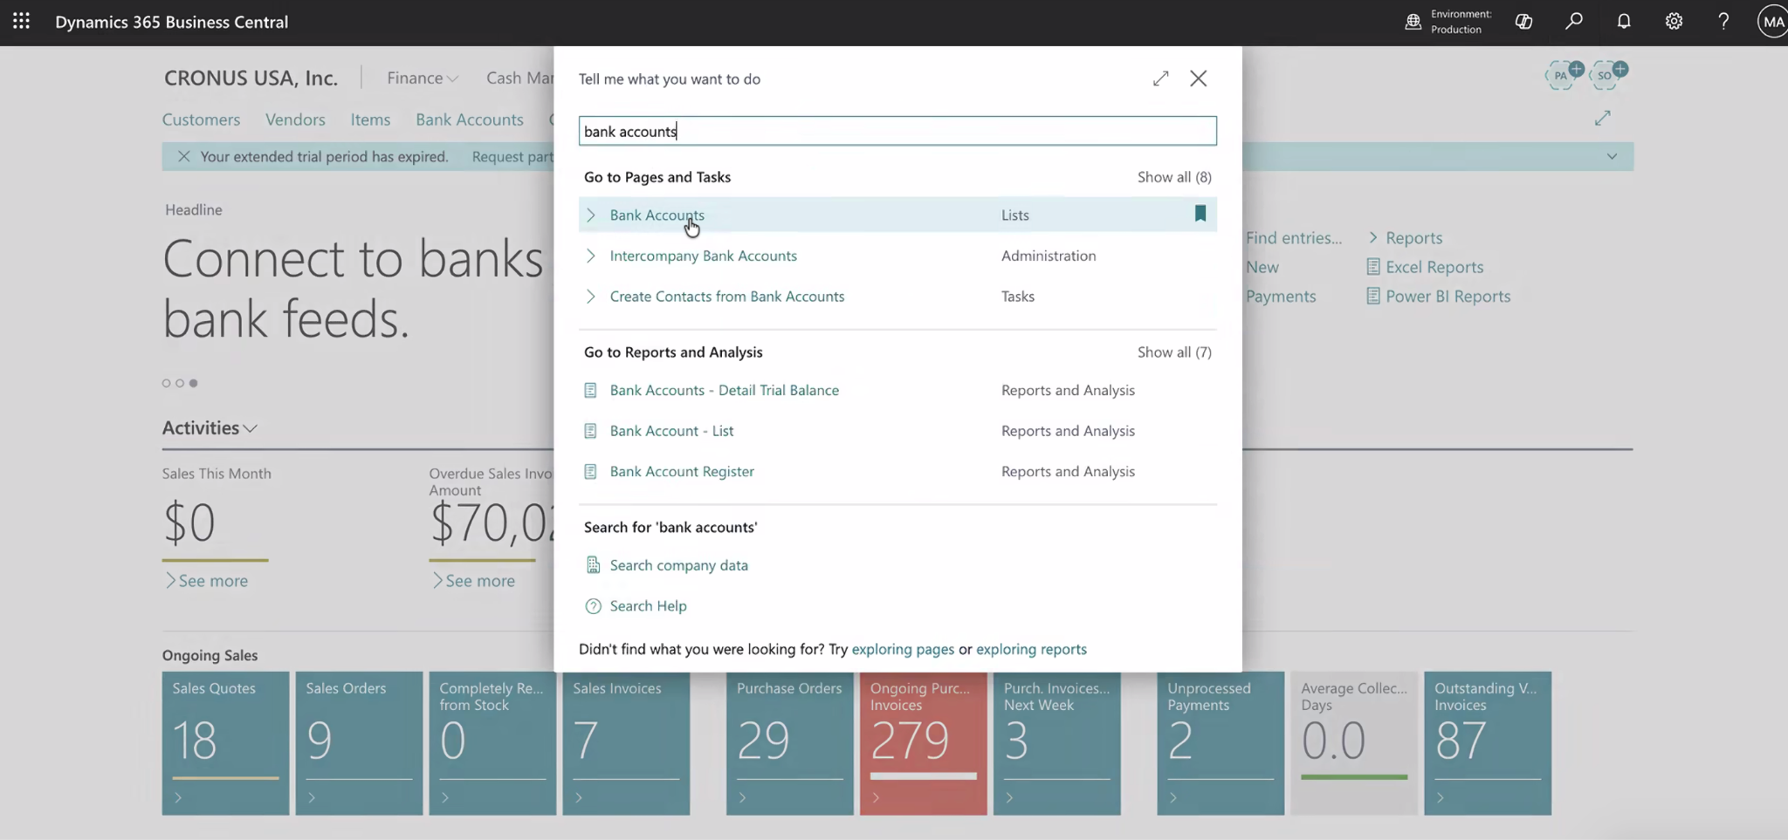
Task: Open Vendors from the navigation bar
Action: coord(295,120)
